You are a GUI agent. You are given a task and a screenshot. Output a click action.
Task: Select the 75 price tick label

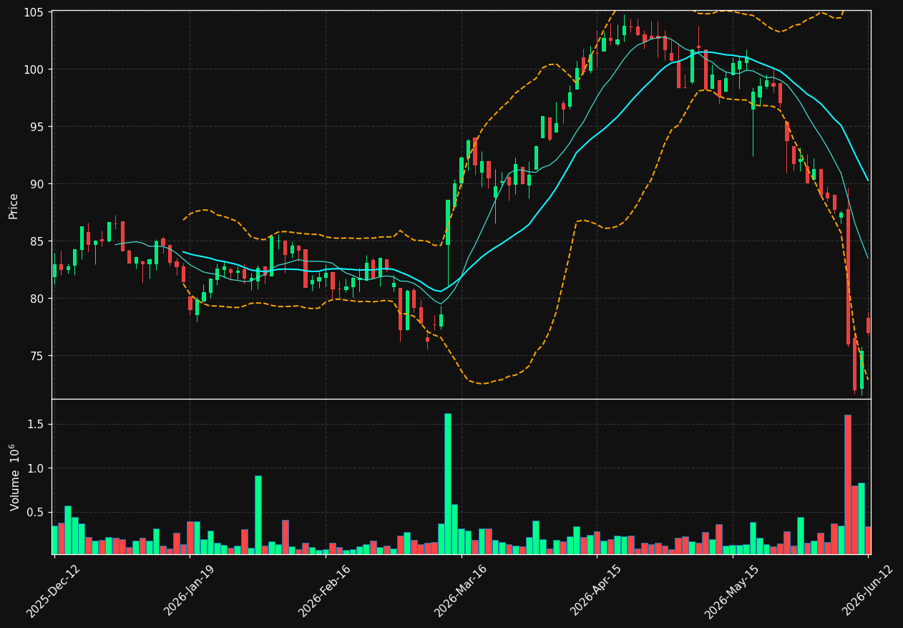click(x=37, y=356)
